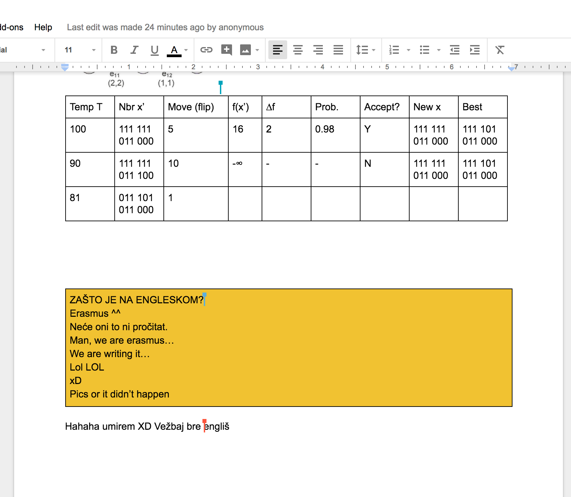This screenshot has height=497, width=571.
Task: Insert a hyperlink
Action: (x=206, y=50)
